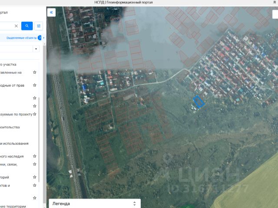Expand the 'Выделенные объекты' arrow

click(x=43, y=38)
